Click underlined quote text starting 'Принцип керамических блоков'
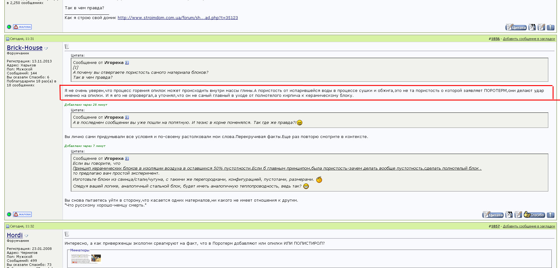This screenshot has height=268, width=560. click(x=277, y=168)
